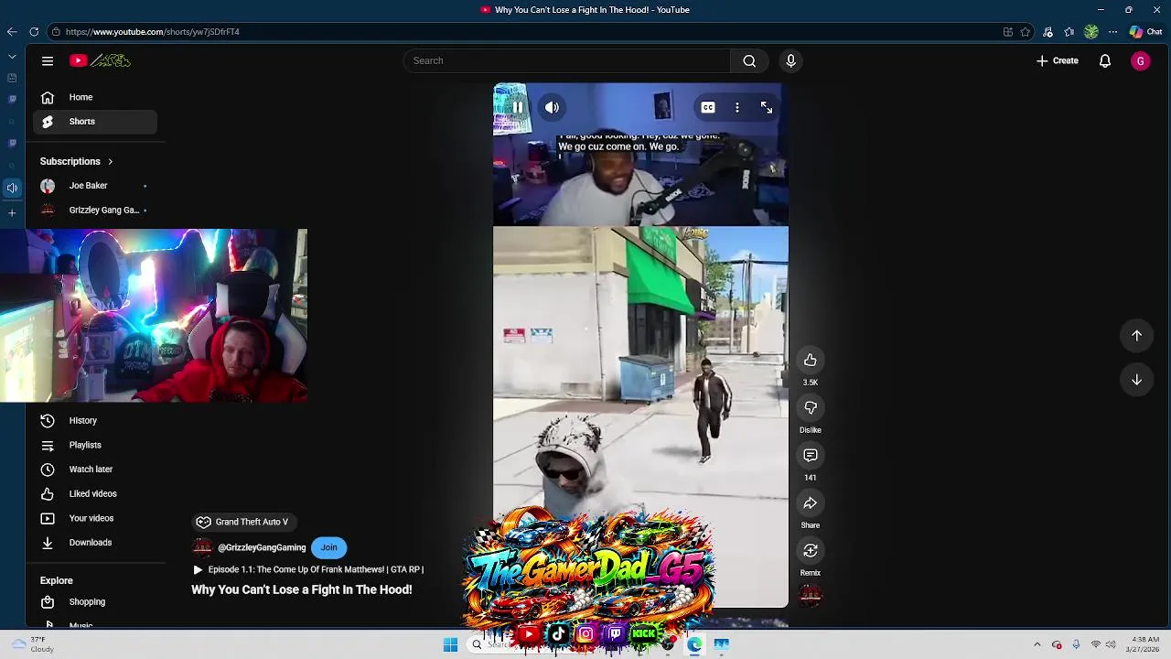Open the Watch later list
This screenshot has width=1171, height=659.
click(95, 470)
